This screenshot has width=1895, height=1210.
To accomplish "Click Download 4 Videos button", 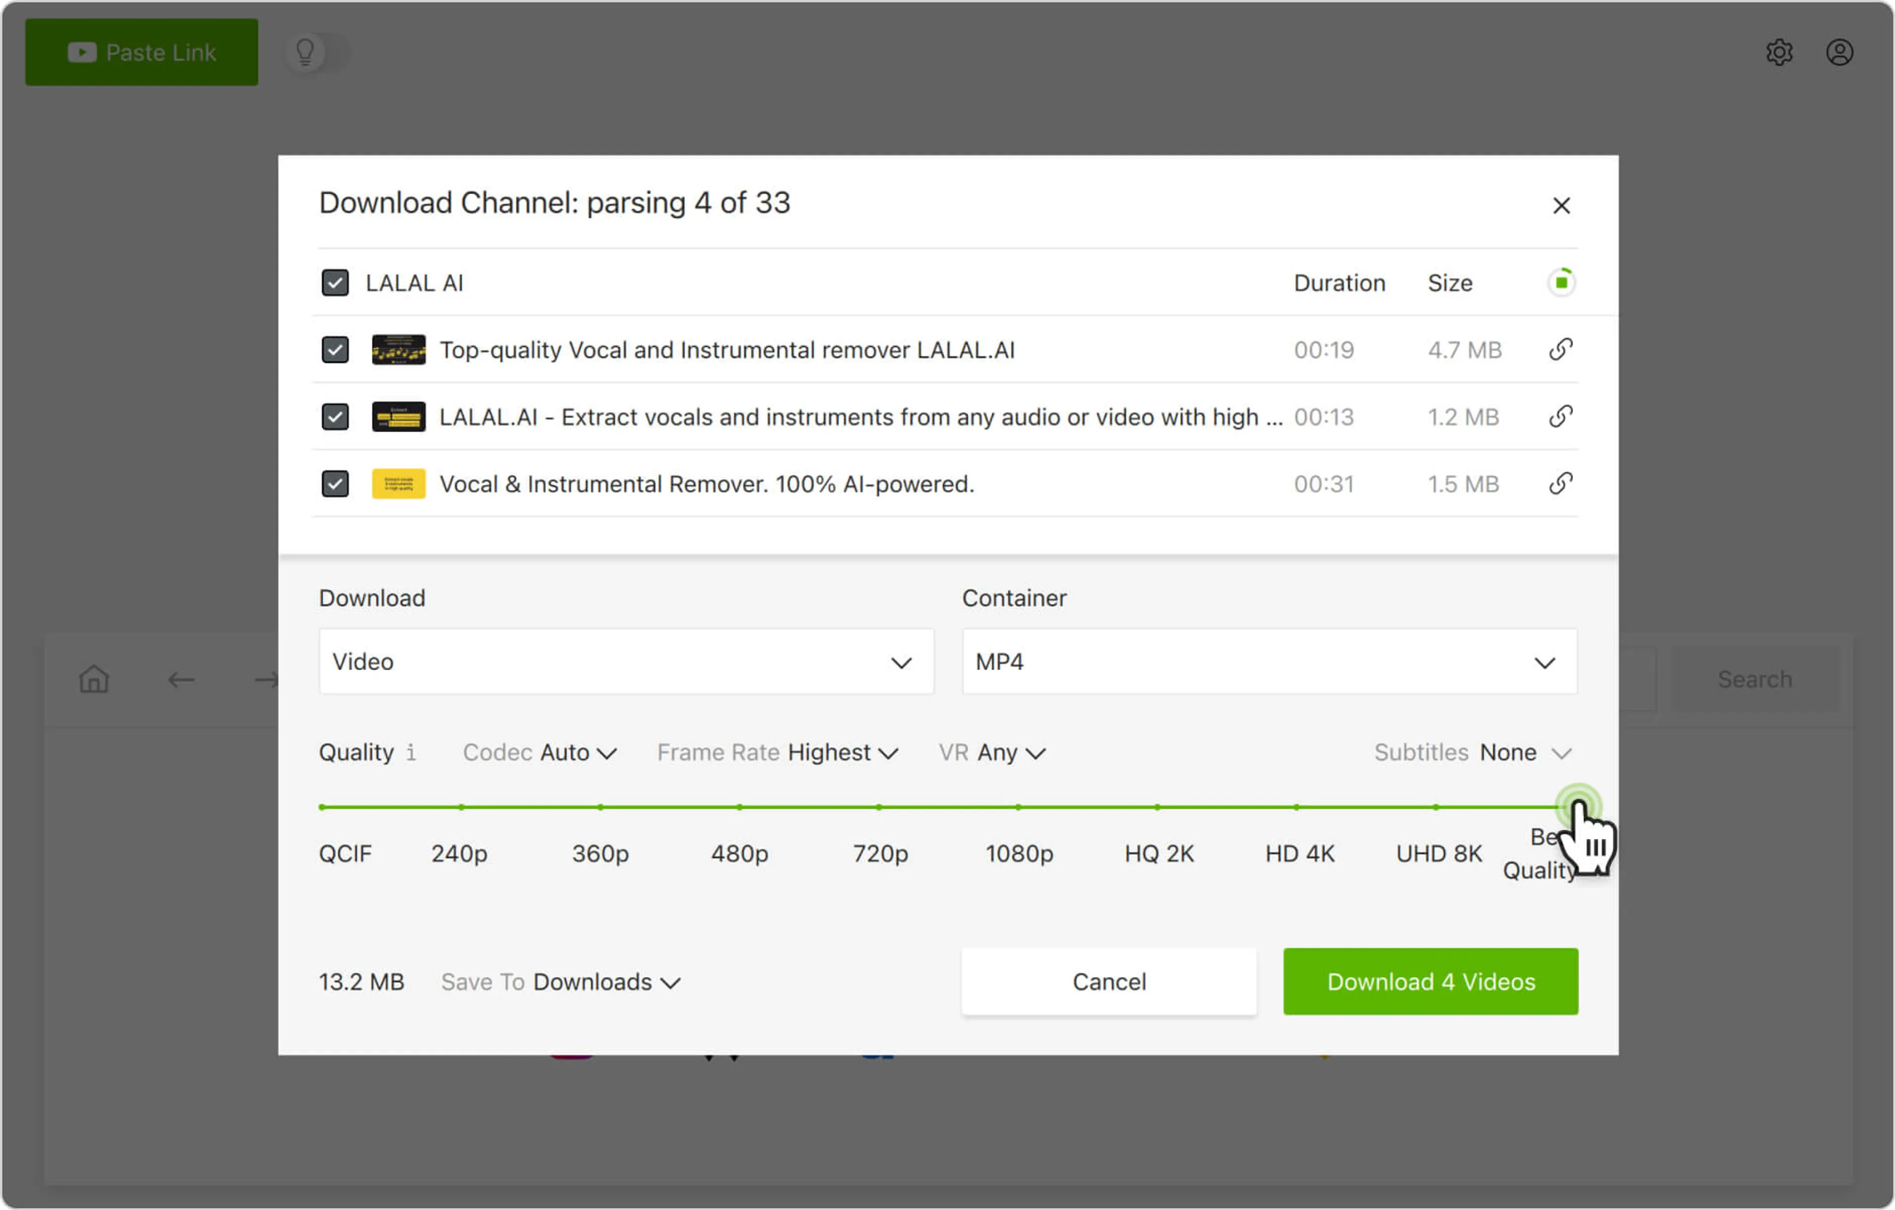I will pos(1430,982).
